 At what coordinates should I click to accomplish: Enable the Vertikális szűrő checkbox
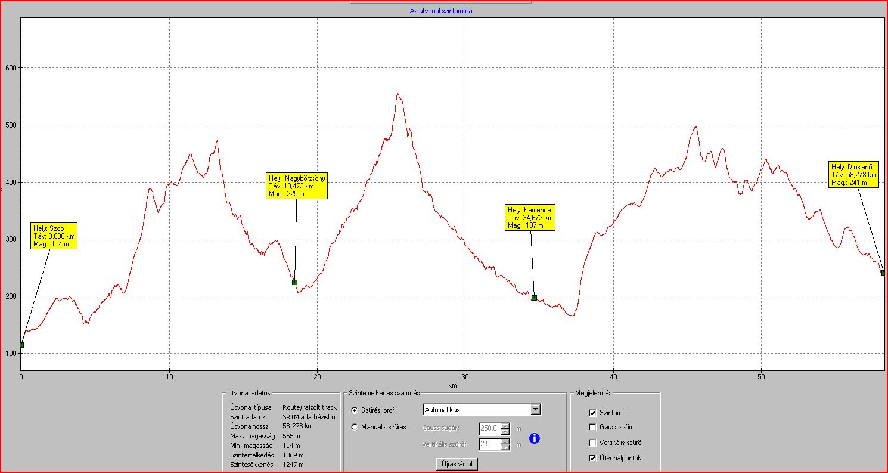point(592,443)
